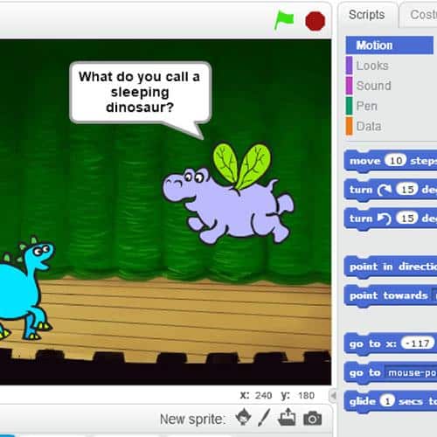Screen dimensions: 437x437
Task: Take new sprite from camera icon
Action: [312, 418]
